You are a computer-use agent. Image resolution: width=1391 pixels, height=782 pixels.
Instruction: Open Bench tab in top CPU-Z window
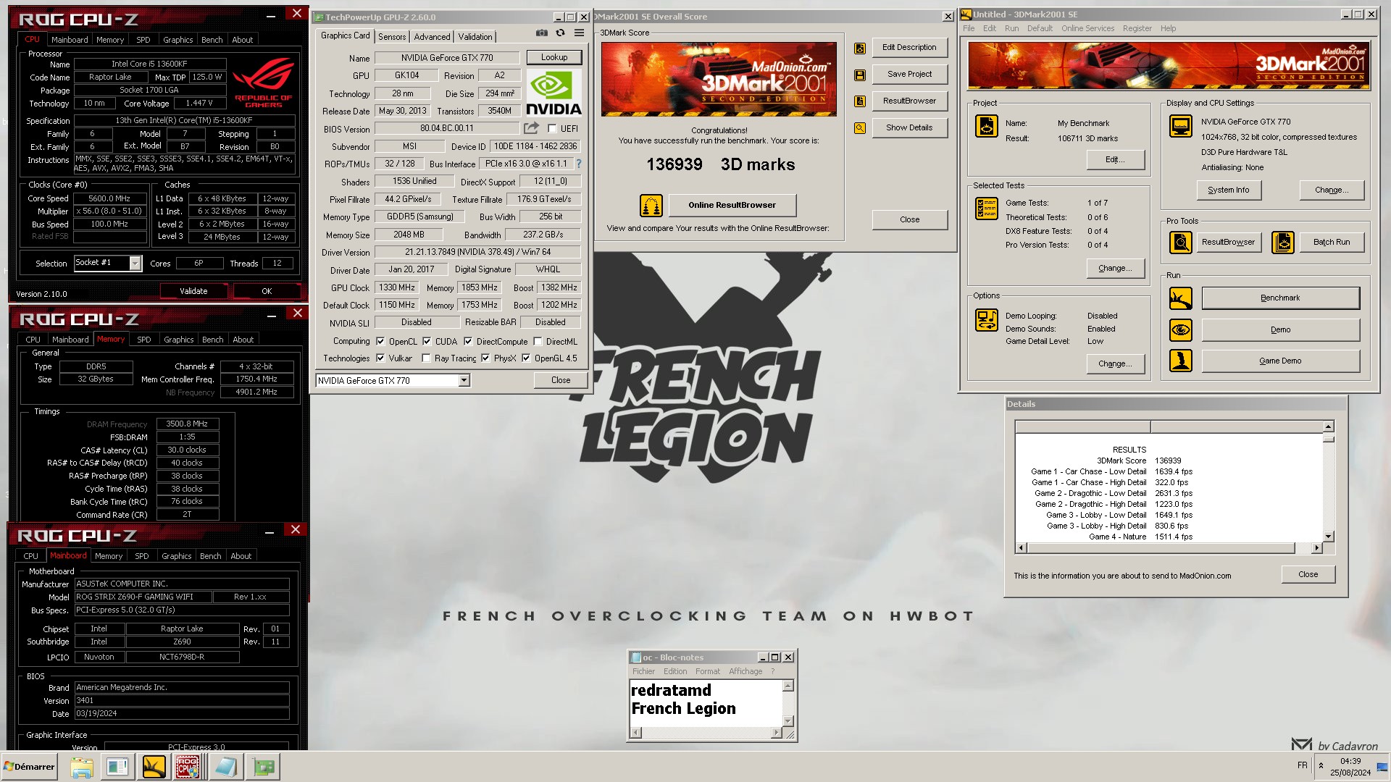pyautogui.click(x=212, y=40)
